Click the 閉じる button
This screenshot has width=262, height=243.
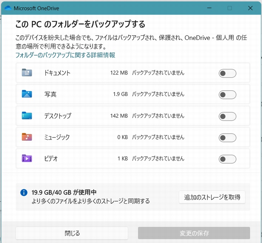[72, 233]
